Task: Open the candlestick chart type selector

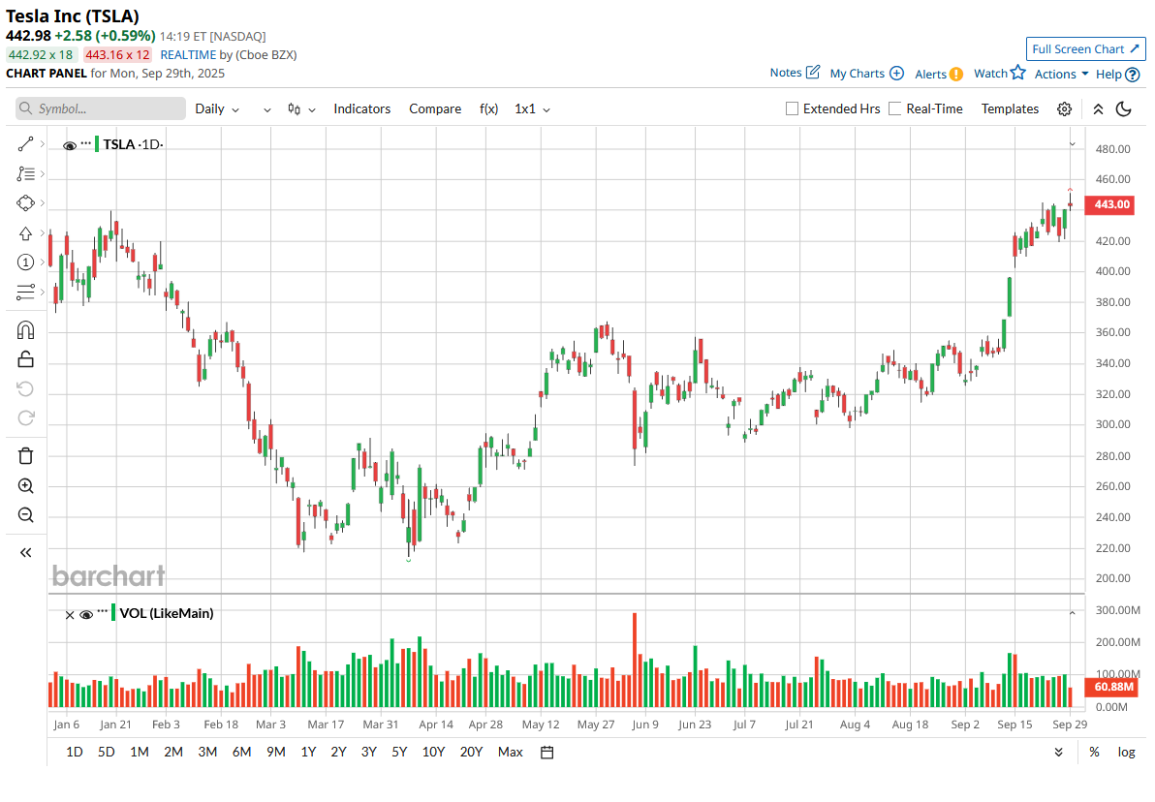Action: click(301, 109)
